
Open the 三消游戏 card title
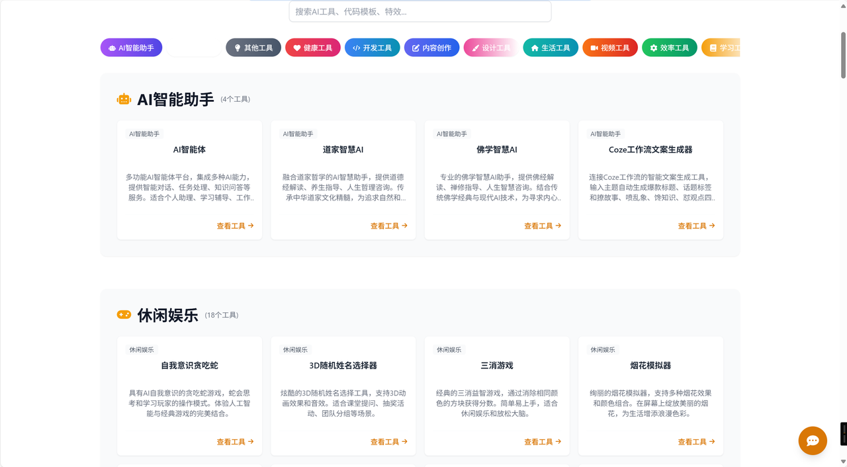click(497, 365)
